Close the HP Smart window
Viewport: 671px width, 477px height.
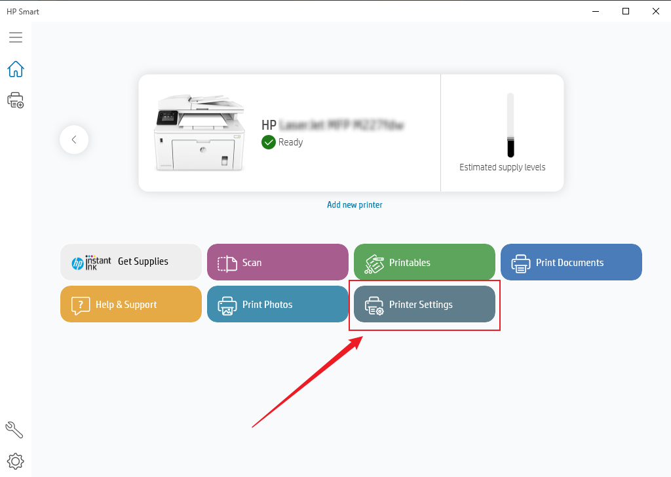[x=655, y=12]
